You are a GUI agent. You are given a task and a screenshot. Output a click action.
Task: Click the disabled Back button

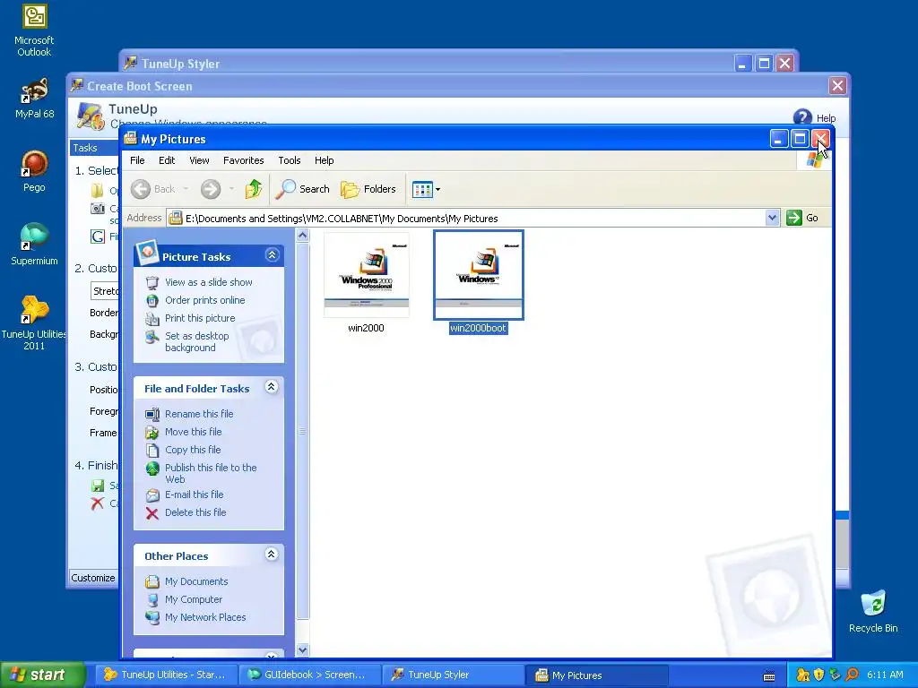(152, 189)
